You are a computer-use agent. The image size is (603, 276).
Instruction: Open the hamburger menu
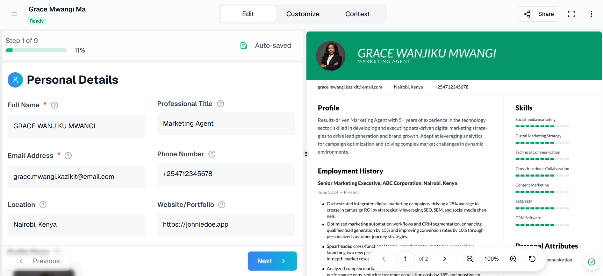(14, 14)
